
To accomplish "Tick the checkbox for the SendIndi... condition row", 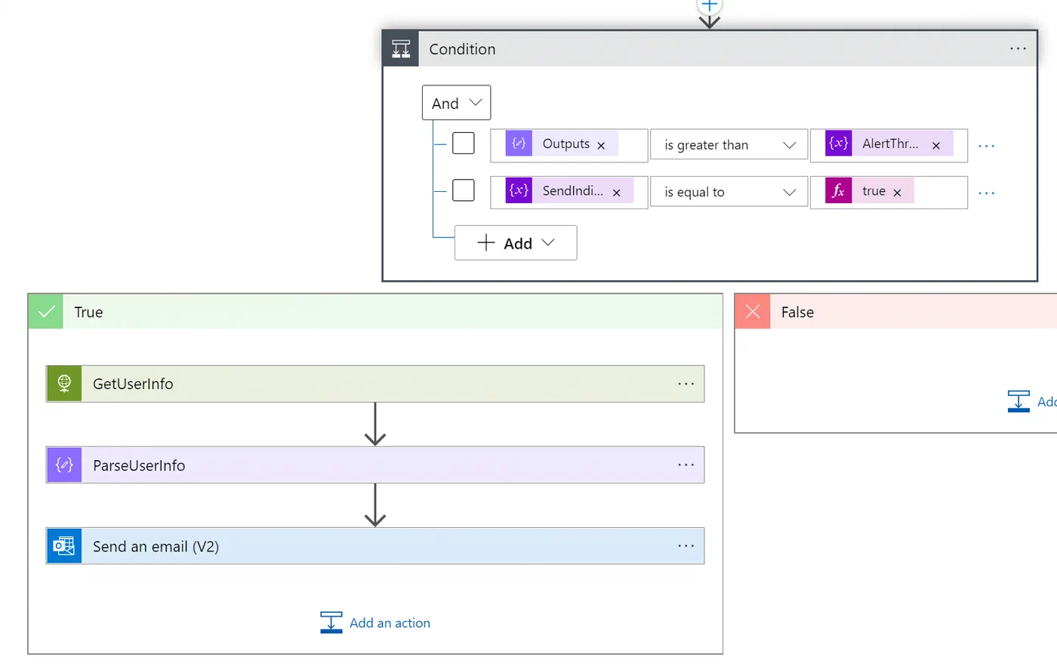I will tap(464, 190).
